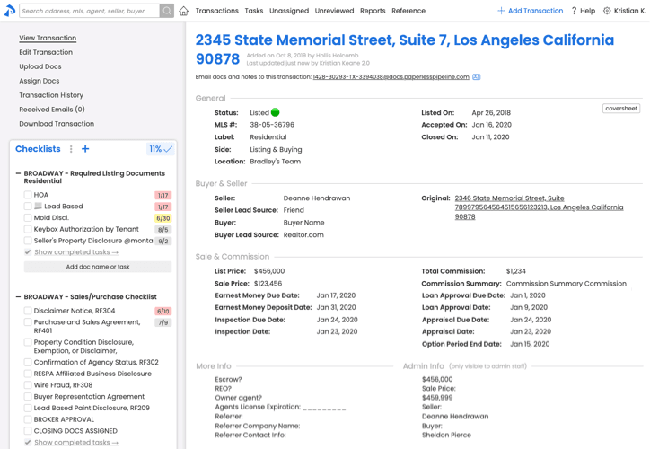The image size is (650, 449).
Task: Click the Add doc name or task field
Action: coord(98,267)
